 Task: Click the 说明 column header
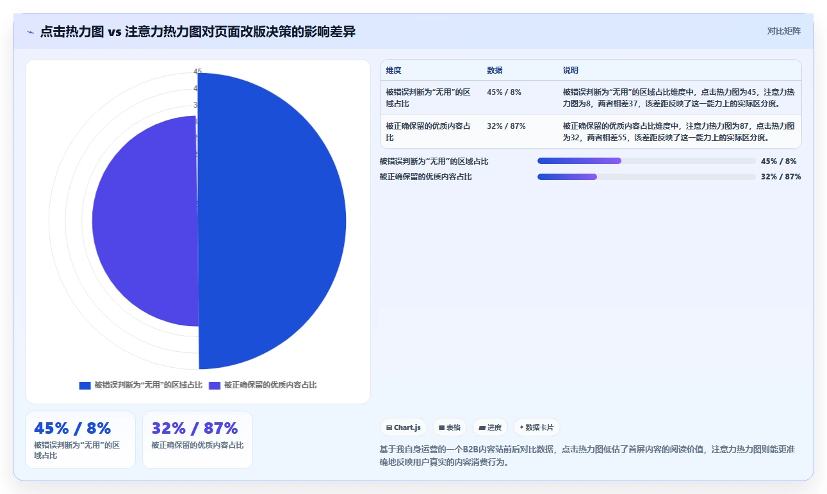(570, 70)
